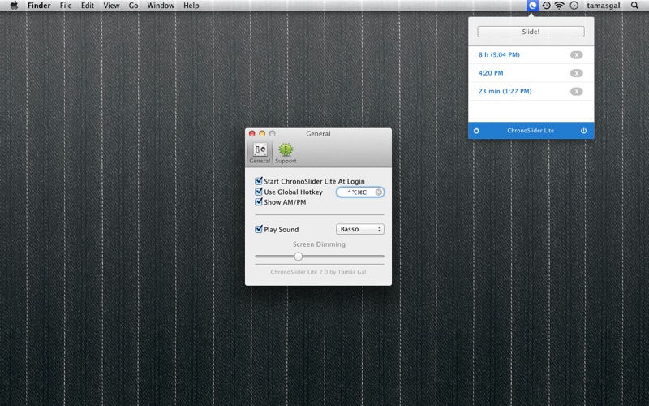The height and width of the screenshot is (406, 649).
Task: Open the Basso sound dropdown
Action: pyautogui.click(x=360, y=230)
